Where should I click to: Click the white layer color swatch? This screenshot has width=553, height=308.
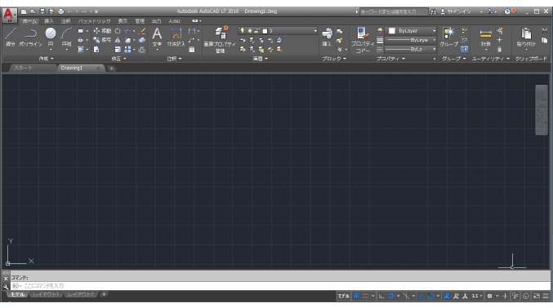coord(265,31)
